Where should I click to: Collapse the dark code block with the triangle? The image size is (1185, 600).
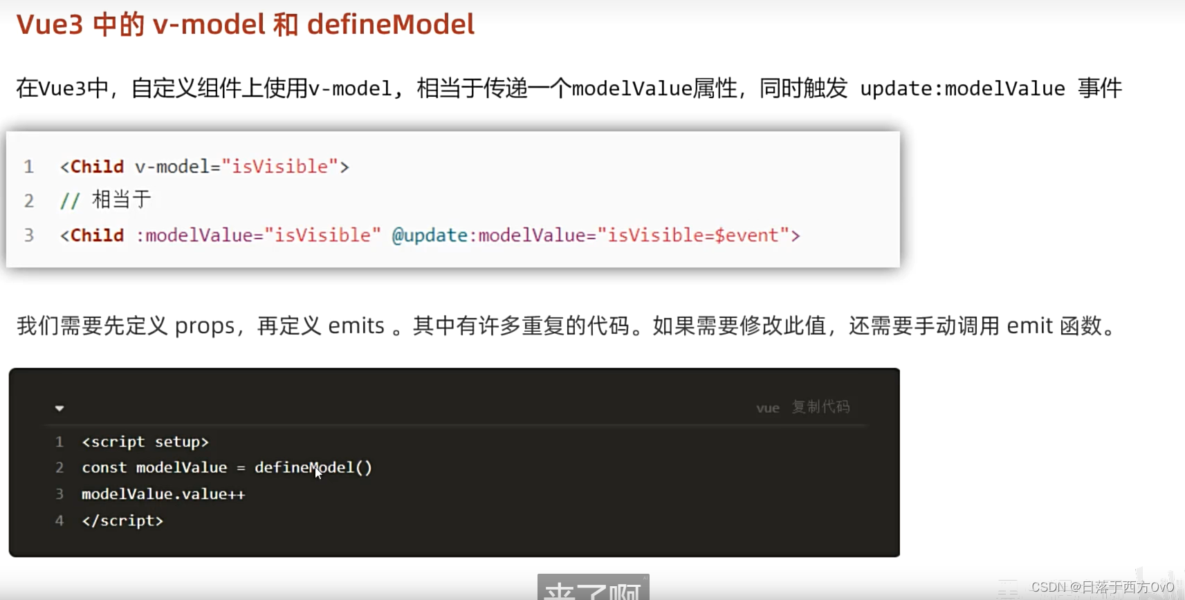pos(59,409)
